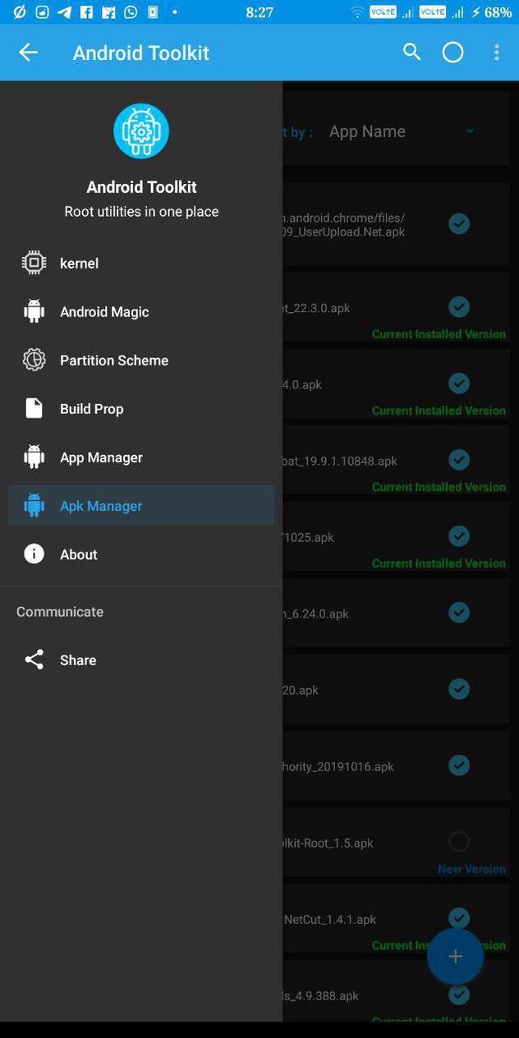The width and height of the screenshot is (519, 1038).
Task: Open the kernel menu entry
Action: tap(141, 263)
